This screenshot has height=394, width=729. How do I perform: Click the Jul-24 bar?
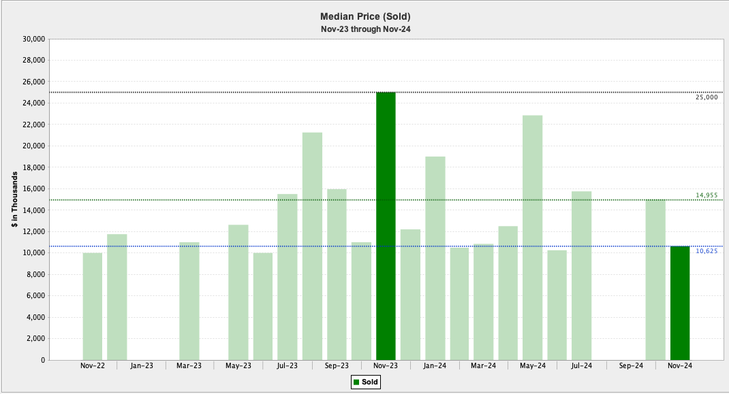582,276
